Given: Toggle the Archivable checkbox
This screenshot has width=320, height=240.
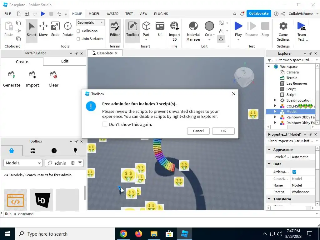Looking at the screenshot, I should pyautogui.click(x=294, y=172).
